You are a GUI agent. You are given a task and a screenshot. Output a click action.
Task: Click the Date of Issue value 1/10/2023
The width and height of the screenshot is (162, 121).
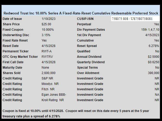[49, 19]
